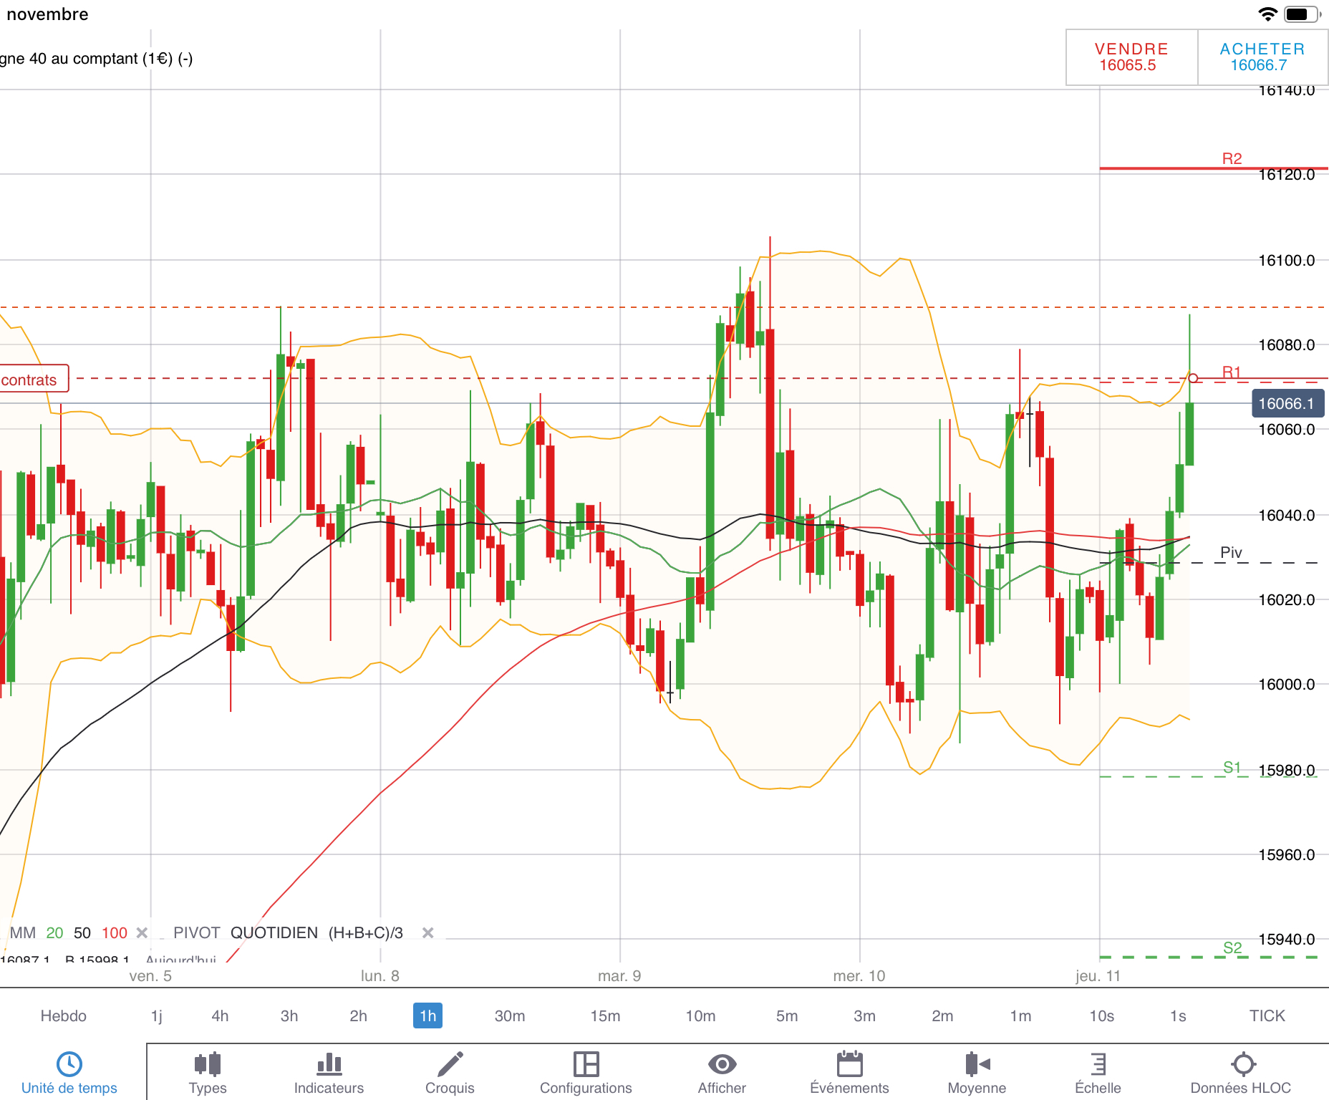The height and width of the screenshot is (1100, 1329).
Task: Select the 1j timeframe
Action: [157, 1015]
